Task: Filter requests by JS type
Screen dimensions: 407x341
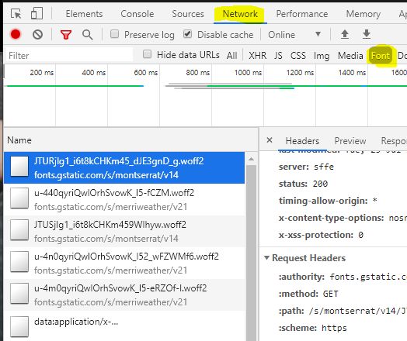Action: 278,55
